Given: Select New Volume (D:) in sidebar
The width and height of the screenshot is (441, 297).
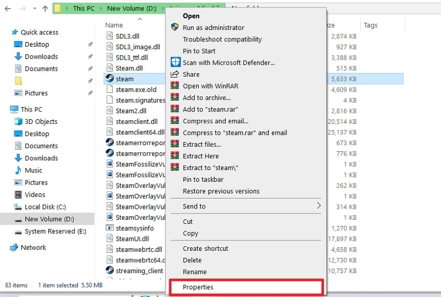Looking at the screenshot, I should 49,219.
